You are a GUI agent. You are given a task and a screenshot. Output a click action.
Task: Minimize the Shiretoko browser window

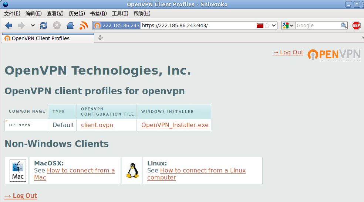349,4
